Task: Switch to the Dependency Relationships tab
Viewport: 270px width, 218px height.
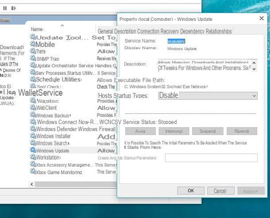Action: (x=206, y=31)
